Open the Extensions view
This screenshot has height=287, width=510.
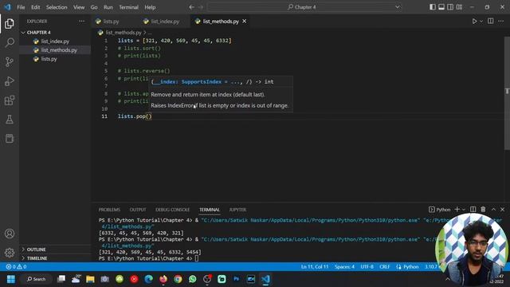(10, 100)
